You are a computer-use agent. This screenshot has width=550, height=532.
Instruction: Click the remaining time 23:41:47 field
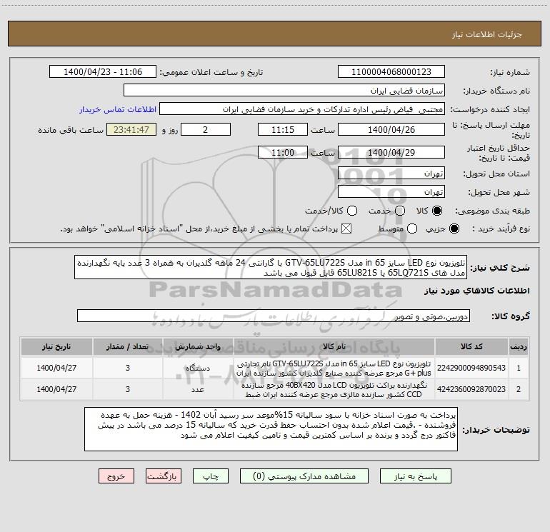[x=131, y=129]
